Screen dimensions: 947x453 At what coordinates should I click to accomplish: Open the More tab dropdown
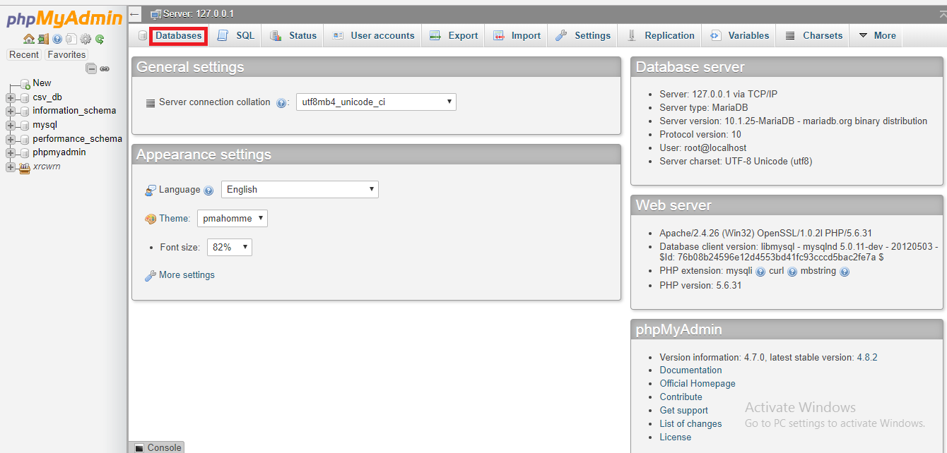(x=876, y=35)
